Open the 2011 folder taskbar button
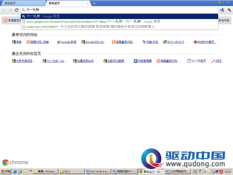Screen dimensions: 233x175 click(72, 172)
